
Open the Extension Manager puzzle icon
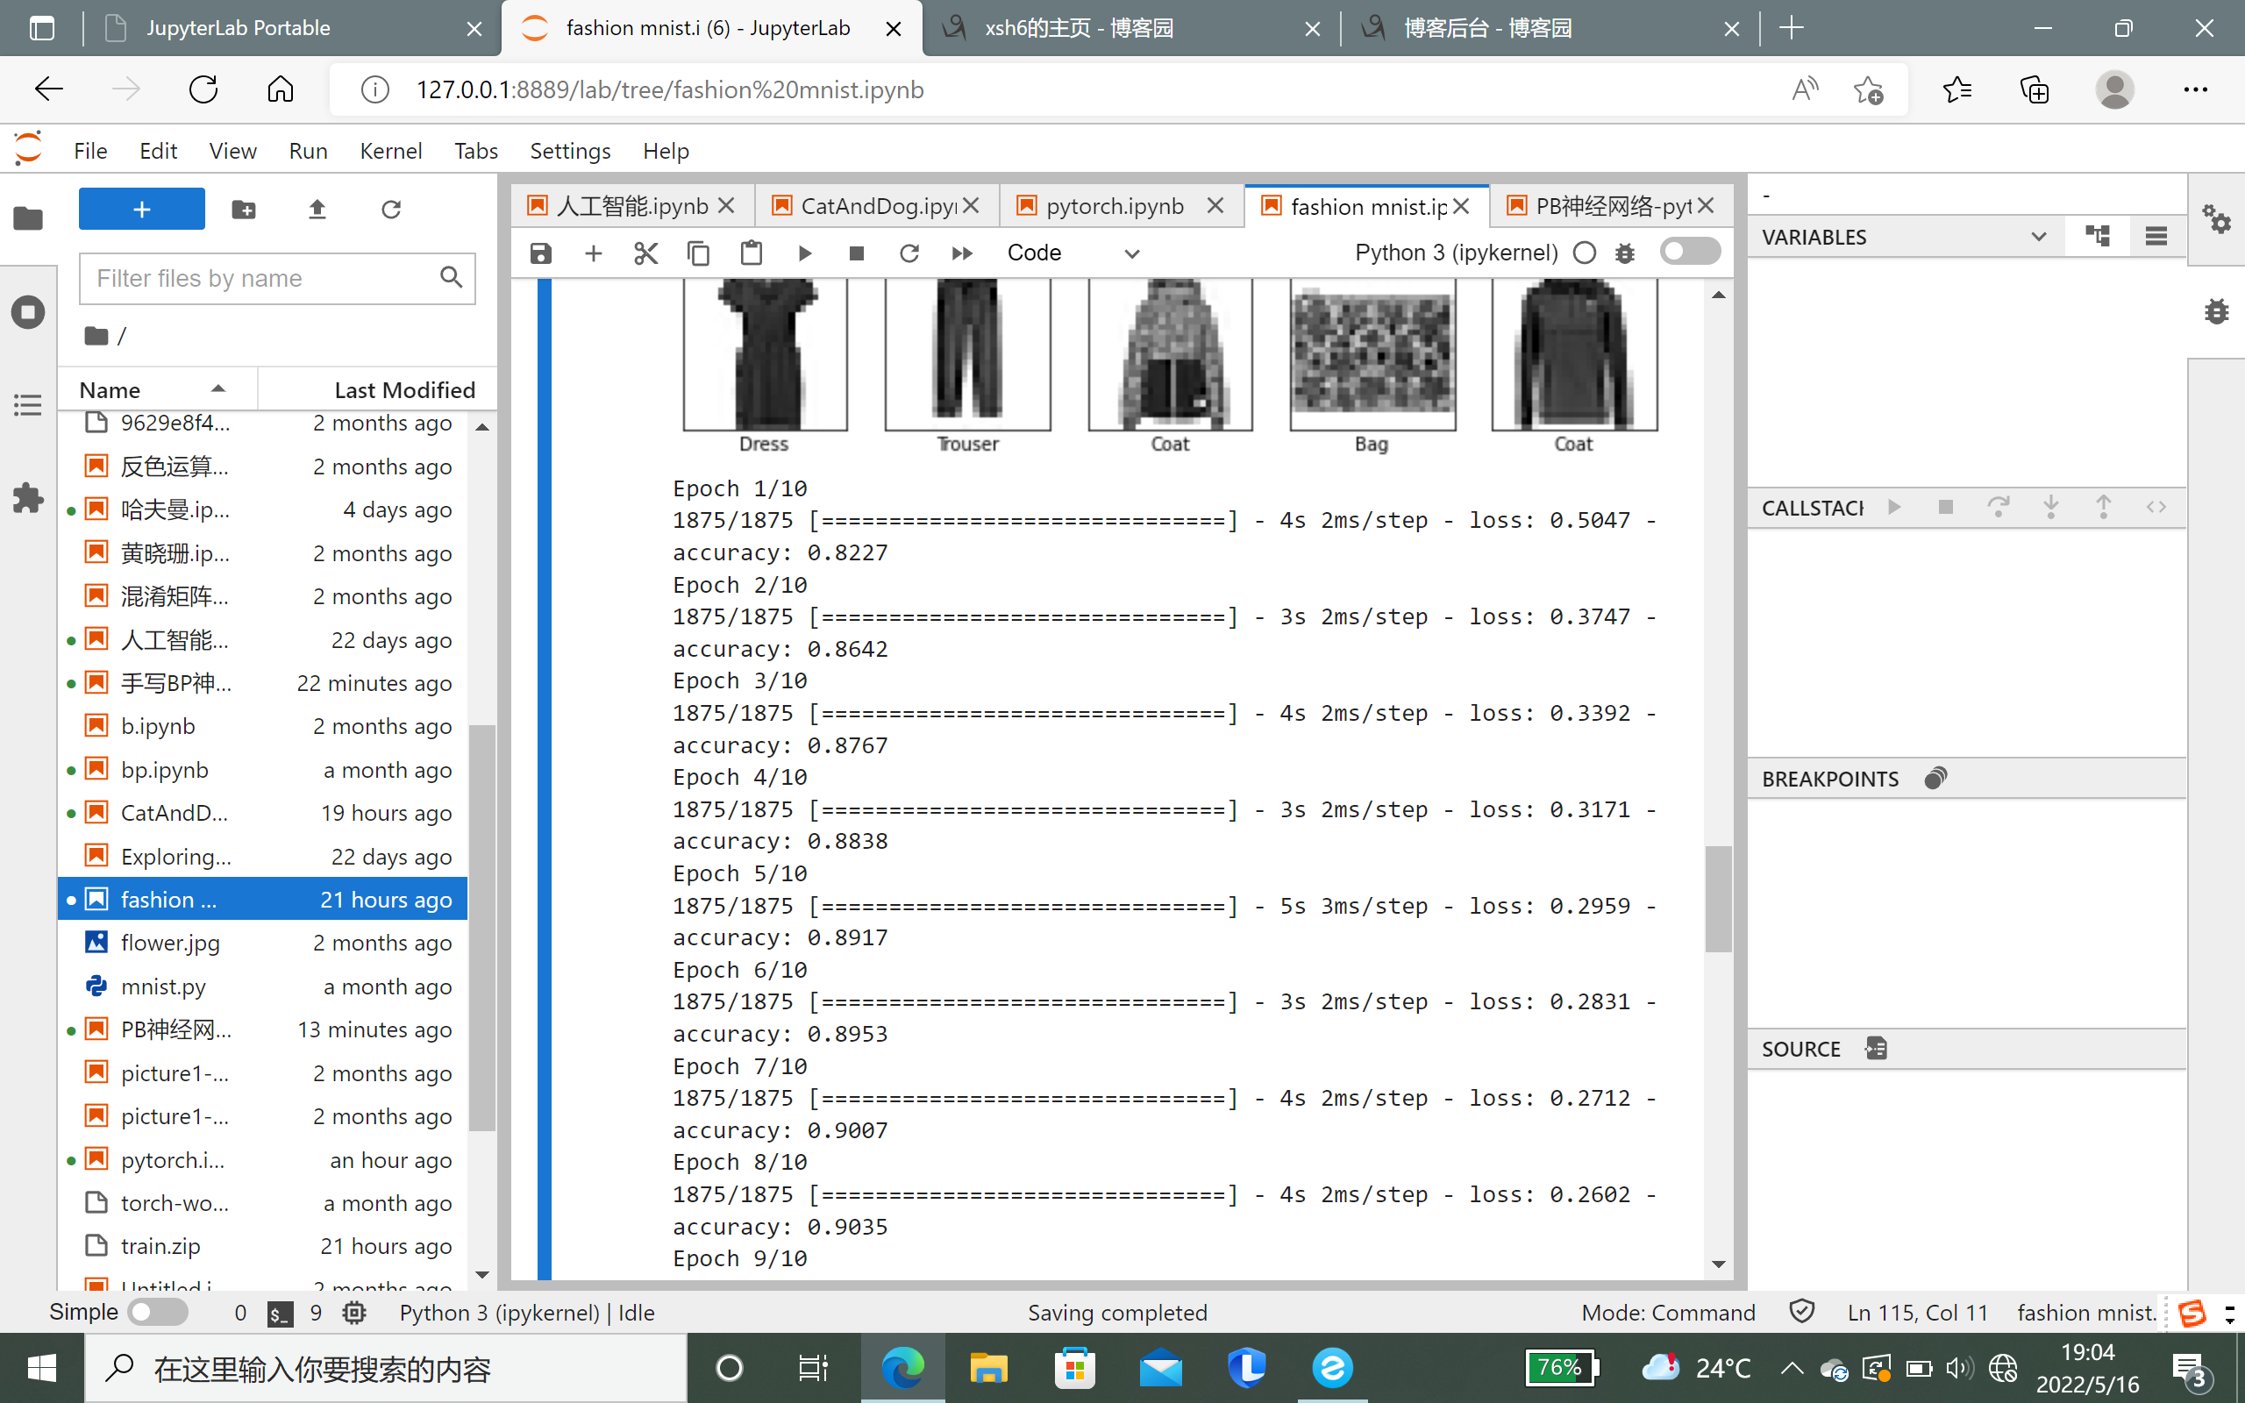tap(28, 498)
